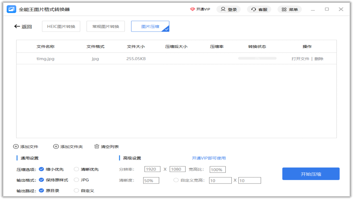Viewport: 353px width, 199px height.
Task: Switch to the 常规图片转换 tab
Action: pyautogui.click(x=106, y=26)
